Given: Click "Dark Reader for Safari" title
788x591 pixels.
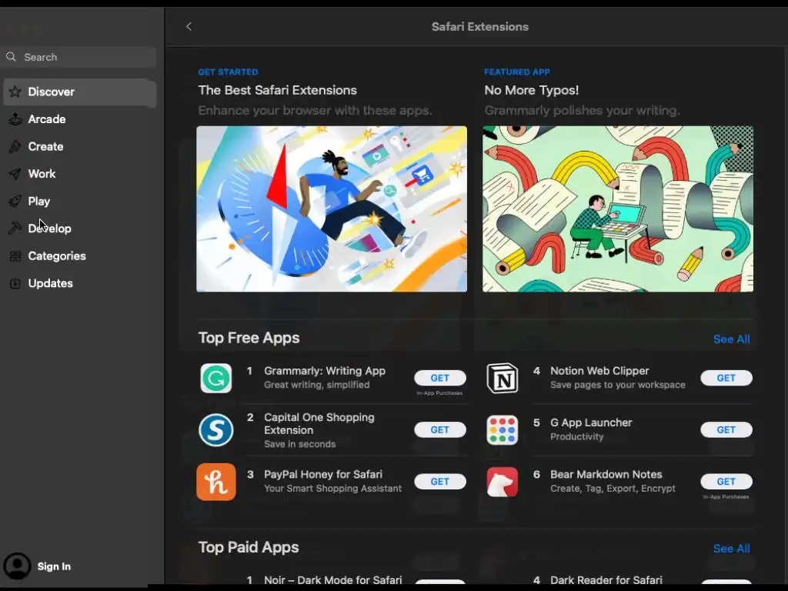Looking at the screenshot, I should coord(606,580).
